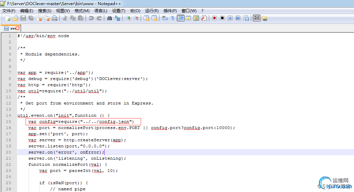Open the 搜索(S) menu

pos(45,11)
